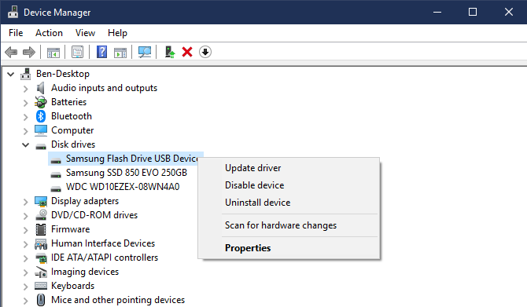The width and height of the screenshot is (527, 307).
Task: Collapse the Ben-Desktop root node
Action: tap(11, 74)
